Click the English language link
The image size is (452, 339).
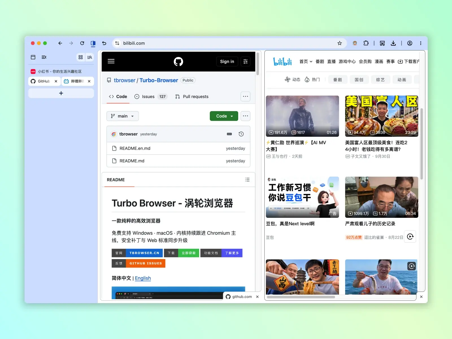[143, 278]
